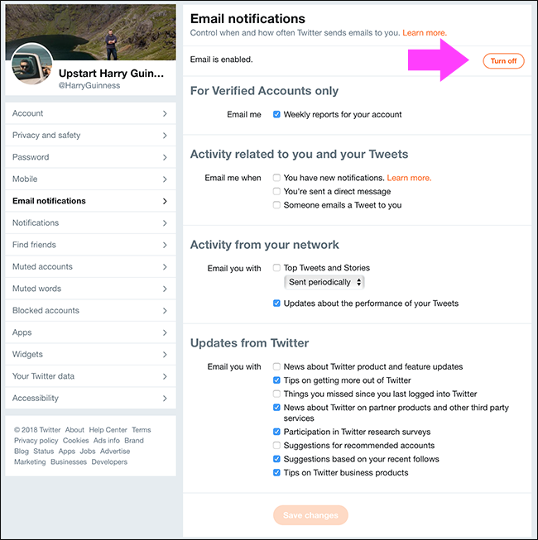538x540 pixels.
Task: Enable You're sent a direct message emails
Action: (x=276, y=191)
